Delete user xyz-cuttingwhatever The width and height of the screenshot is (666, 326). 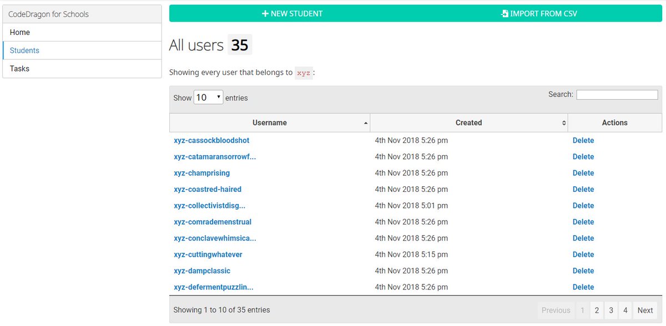pos(583,254)
